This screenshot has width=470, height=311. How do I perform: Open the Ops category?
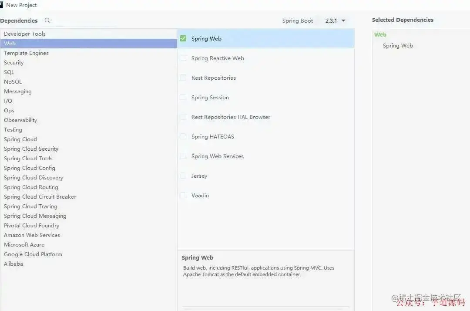(x=89, y=111)
